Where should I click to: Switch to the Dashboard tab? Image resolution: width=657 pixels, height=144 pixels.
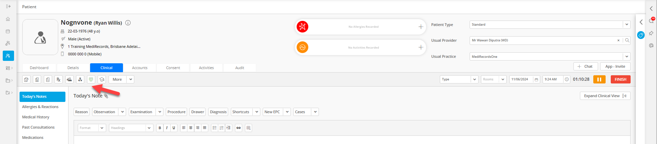39,68
